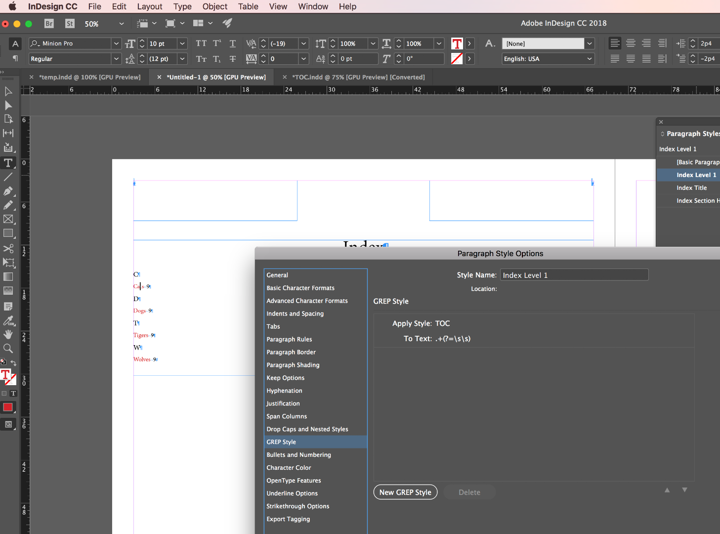Switch to Character Formatting Controls

15,44
